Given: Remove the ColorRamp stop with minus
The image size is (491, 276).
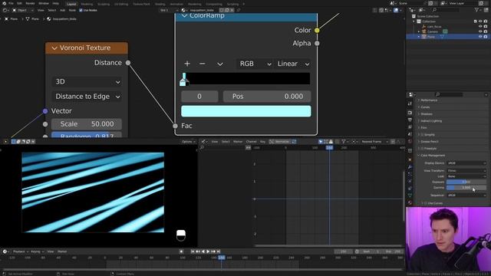Looking at the screenshot, I should tap(203, 64).
